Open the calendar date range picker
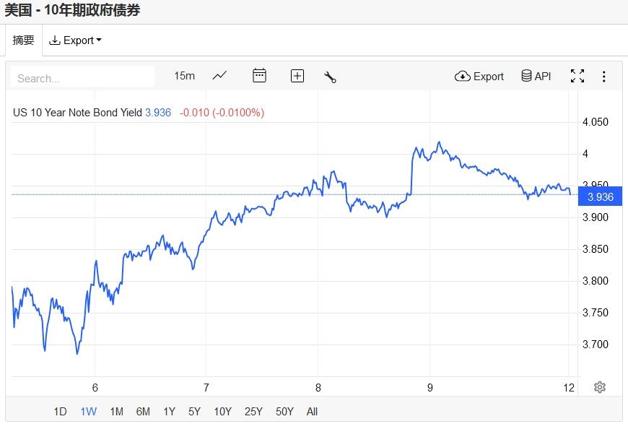 259,76
